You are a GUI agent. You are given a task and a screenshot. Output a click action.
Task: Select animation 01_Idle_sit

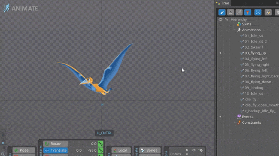[x=254, y=36]
